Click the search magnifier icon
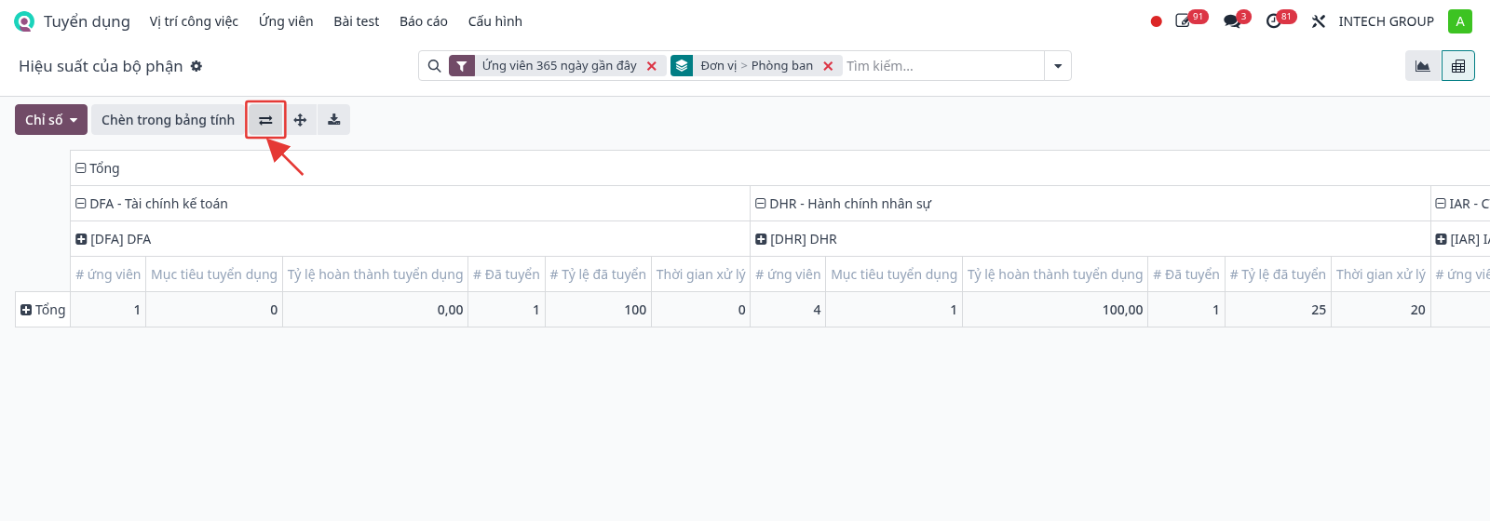 coord(434,66)
